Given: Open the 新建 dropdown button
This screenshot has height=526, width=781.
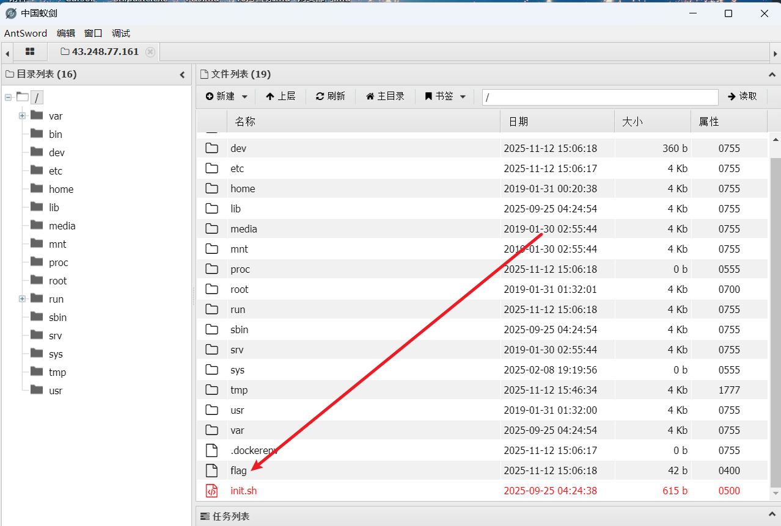Looking at the screenshot, I should click(227, 96).
